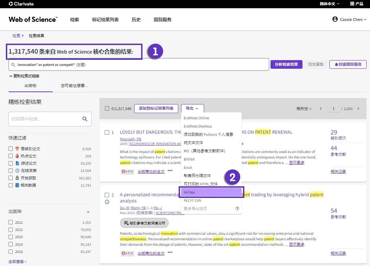This screenshot has height=266, width=370.
Task: Click the hot paper flame icon
Action: tap(17, 156)
